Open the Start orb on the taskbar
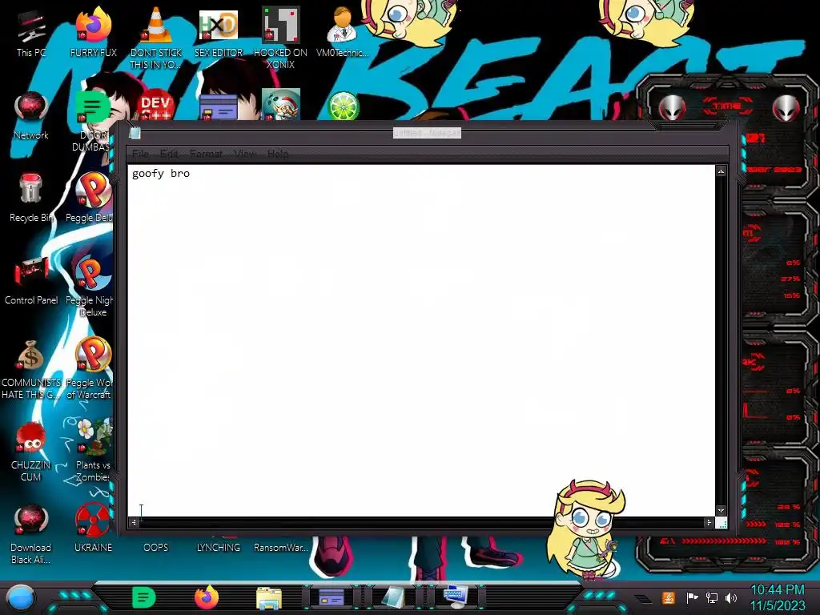 coord(21,597)
